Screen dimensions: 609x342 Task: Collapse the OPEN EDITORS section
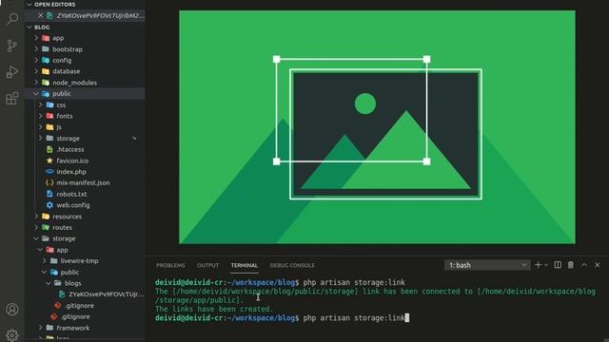85,4
